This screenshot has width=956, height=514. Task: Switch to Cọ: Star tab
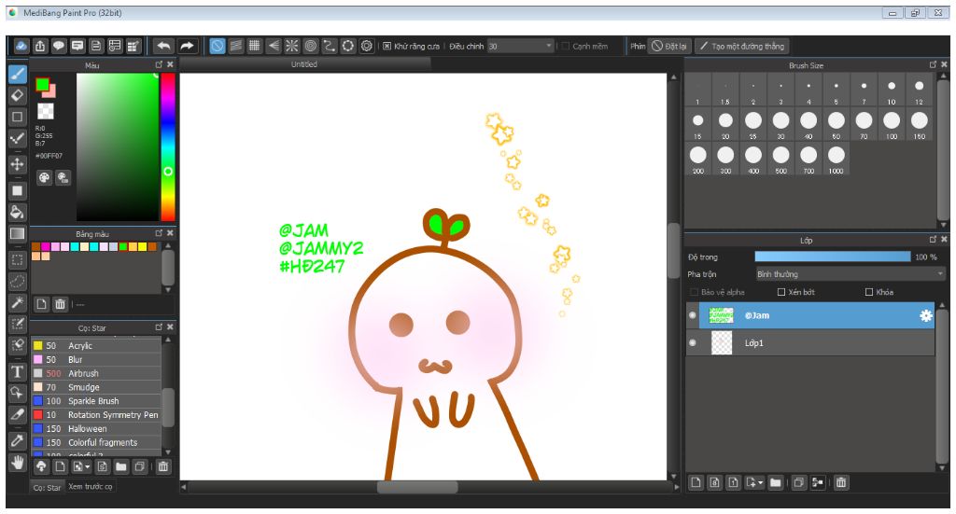(x=47, y=487)
